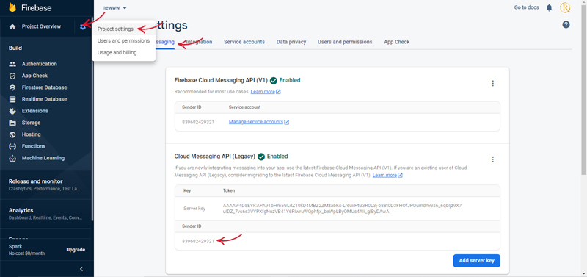Image resolution: width=587 pixels, height=277 pixels.
Task: Click the settings gear icon
Action: click(x=83, y=26)
